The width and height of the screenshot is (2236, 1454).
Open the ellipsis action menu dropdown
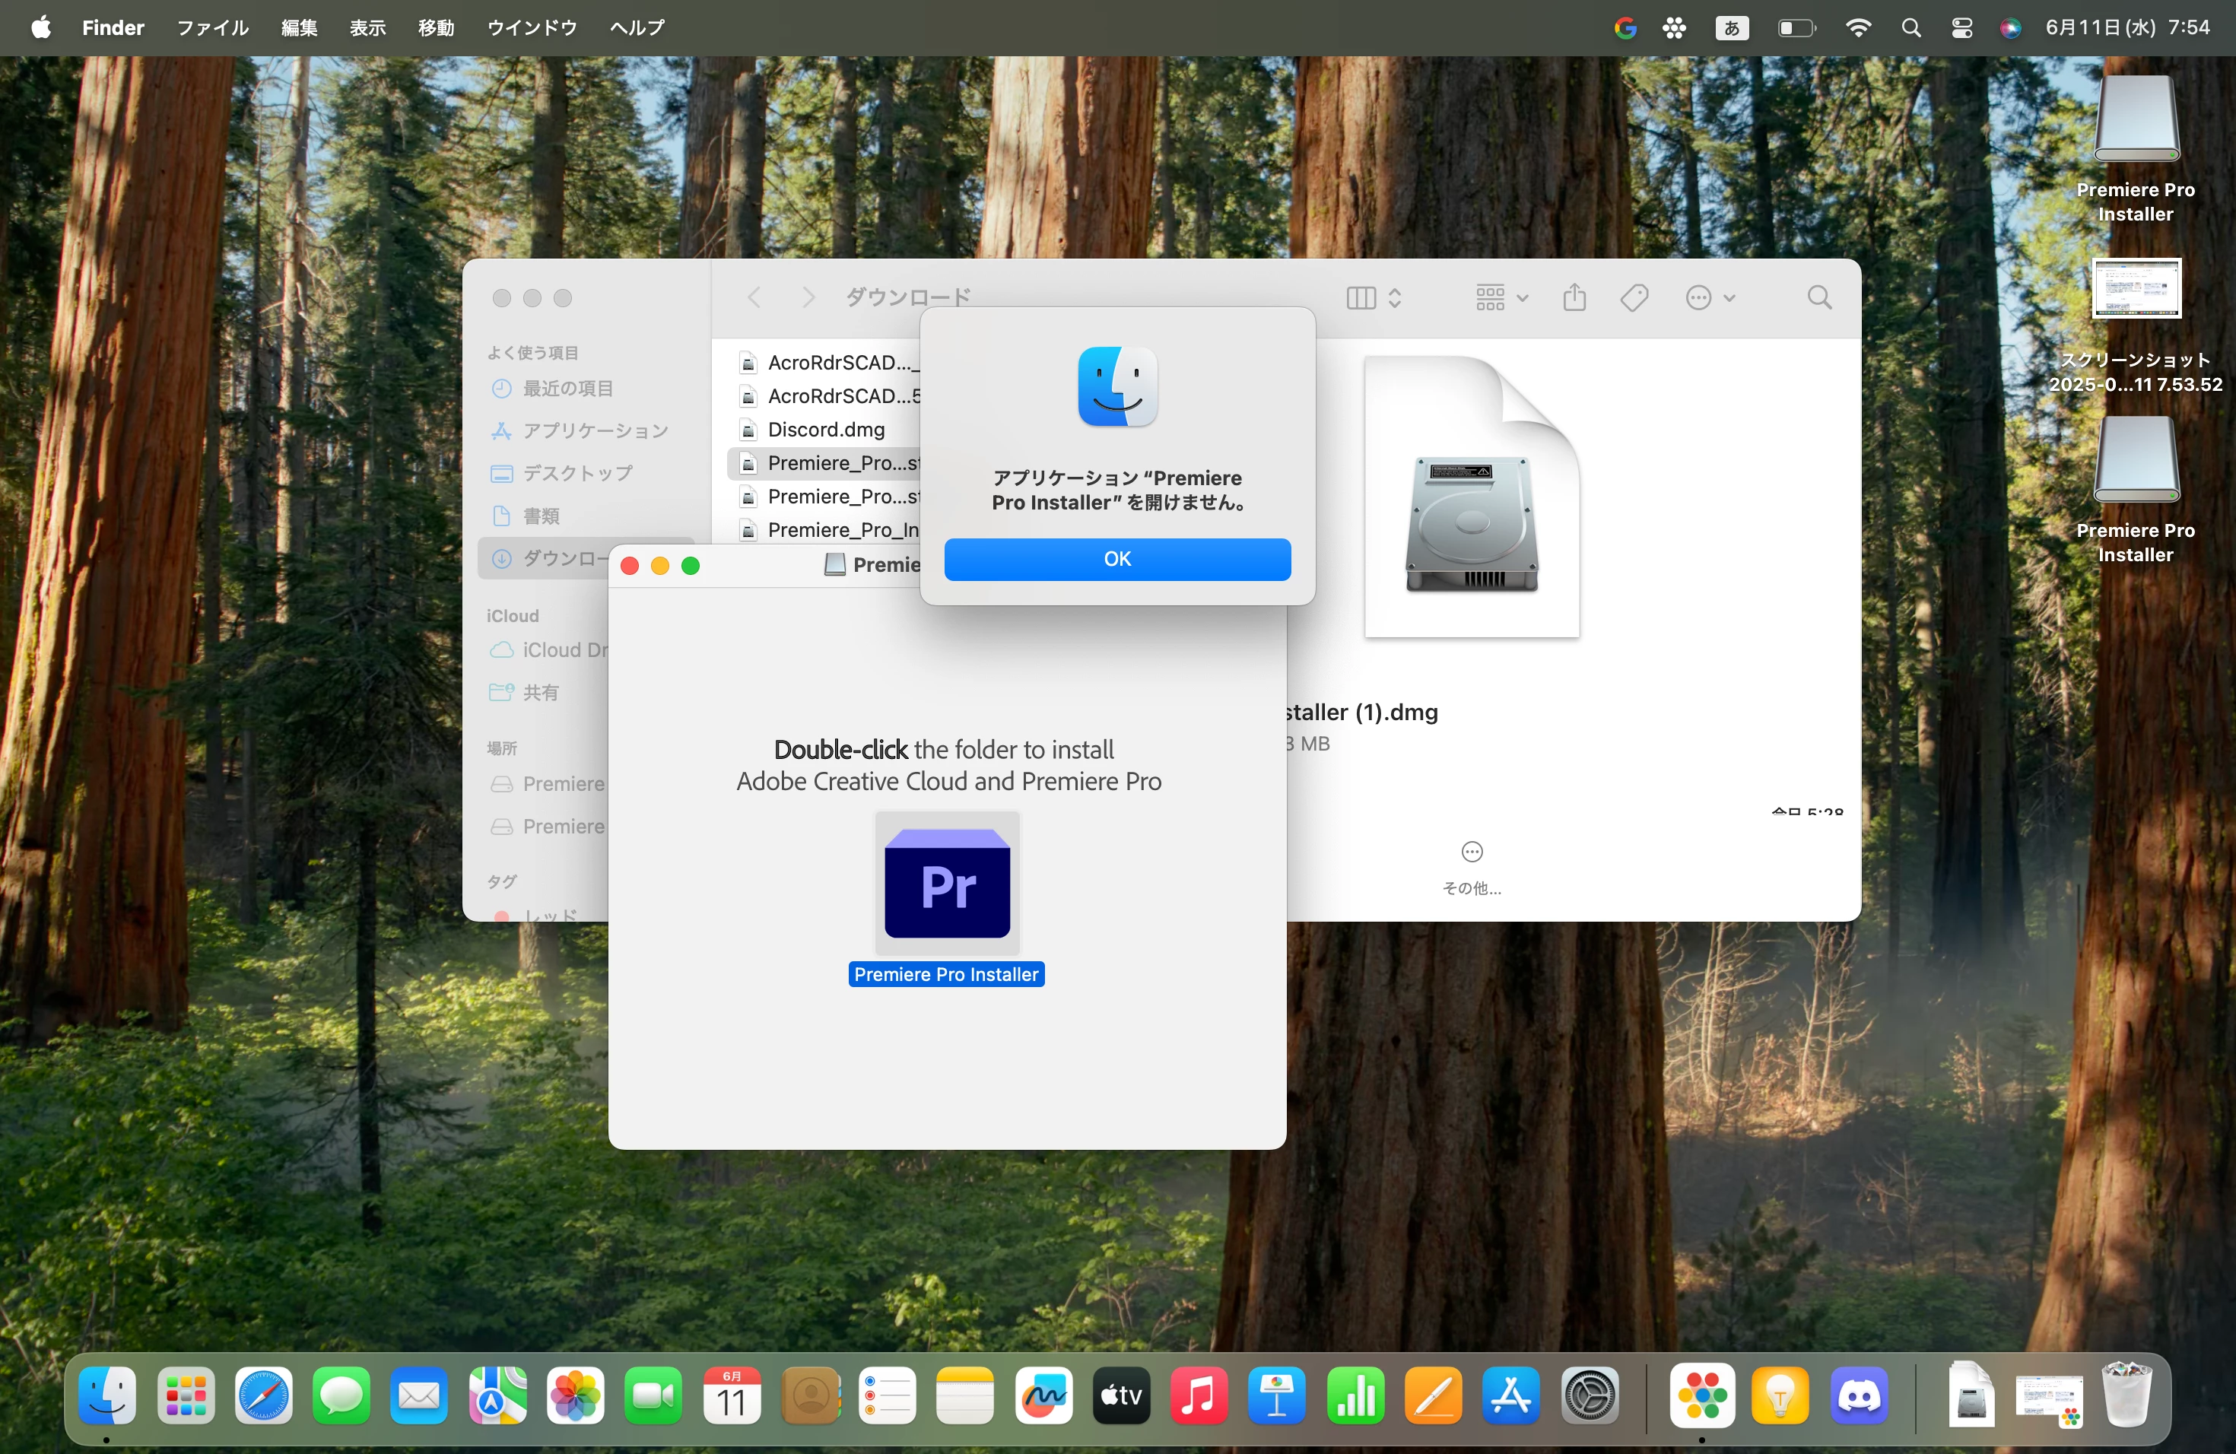[x=1710, y=298]
